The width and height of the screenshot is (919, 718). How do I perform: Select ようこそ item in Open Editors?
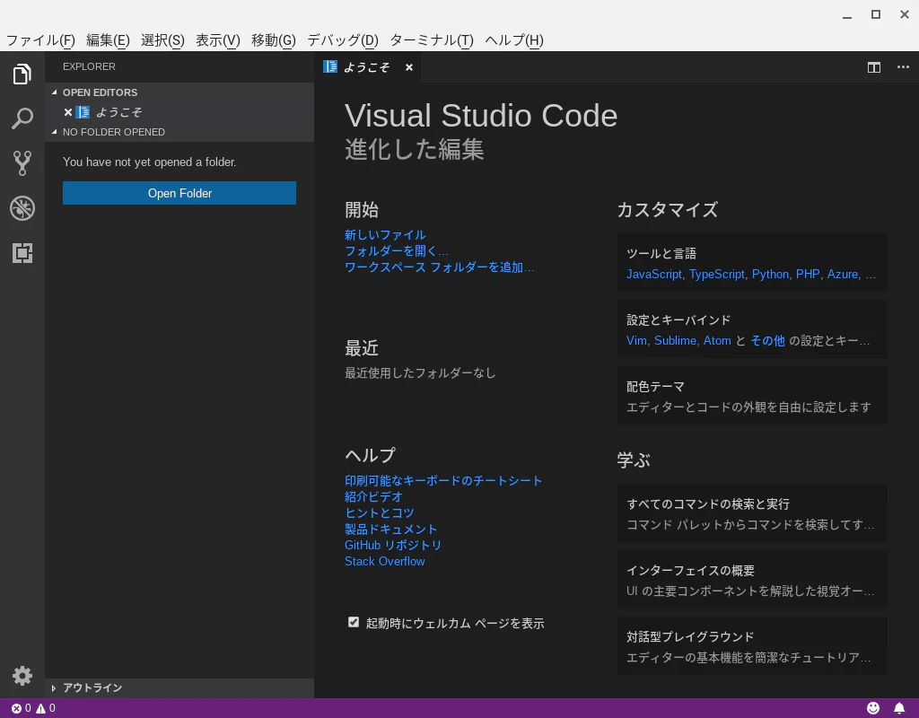(179, 112)
